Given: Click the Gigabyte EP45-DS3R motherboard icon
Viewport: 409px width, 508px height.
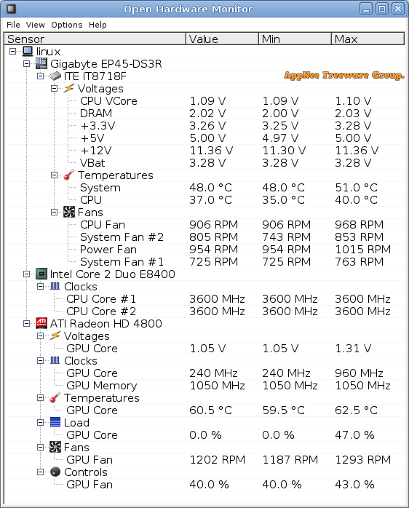Looking at the screenshot, I should pos(41,64).
